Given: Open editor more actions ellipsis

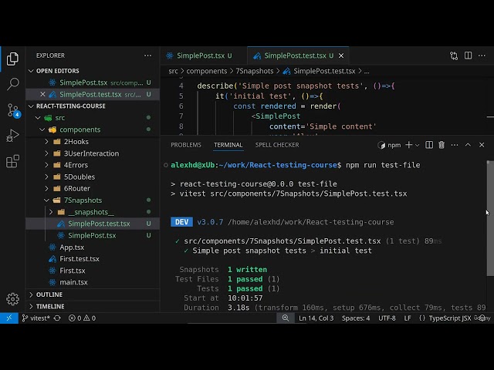Looking at the screenshot, I should (482, 55).
